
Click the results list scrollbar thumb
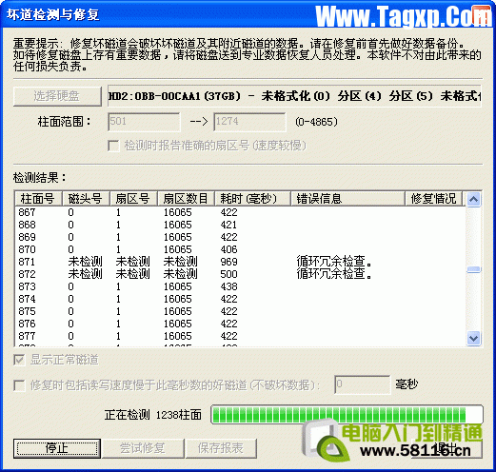point(474,269)
